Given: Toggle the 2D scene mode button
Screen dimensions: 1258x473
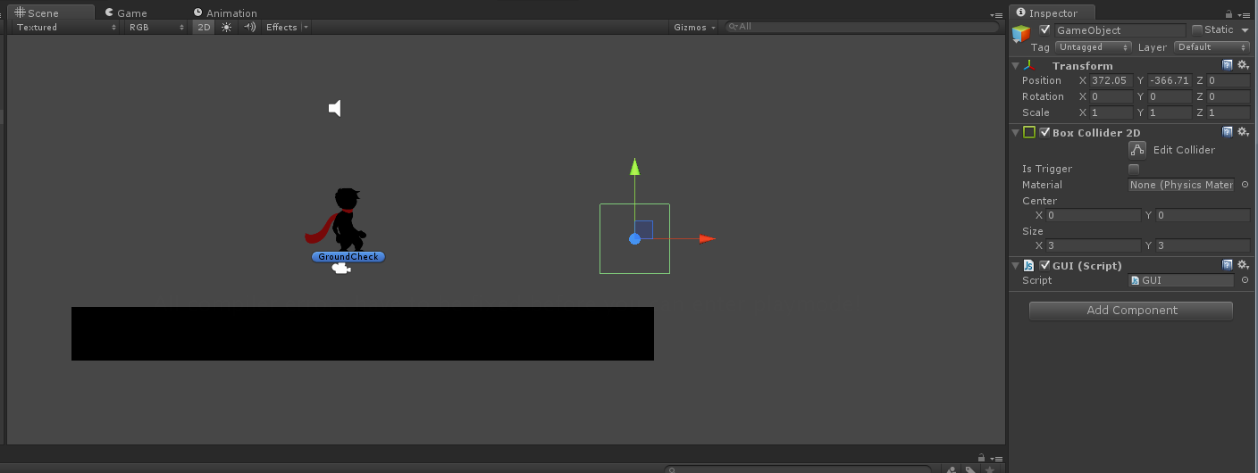Looking at the screenshot, I should (205, 27).
